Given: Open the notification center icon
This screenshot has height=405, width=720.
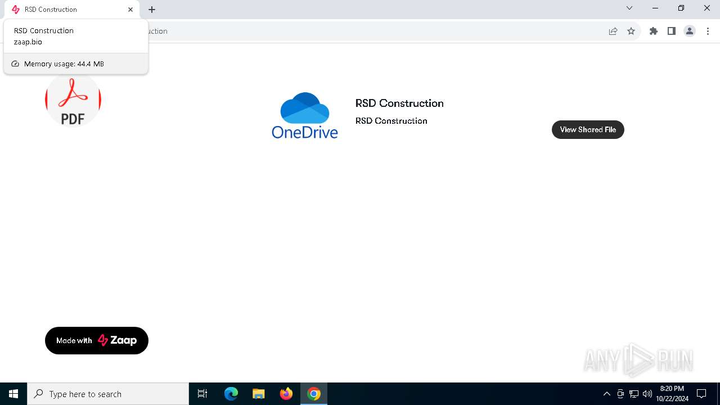Looking at the screenshot, I should (701, 394).
